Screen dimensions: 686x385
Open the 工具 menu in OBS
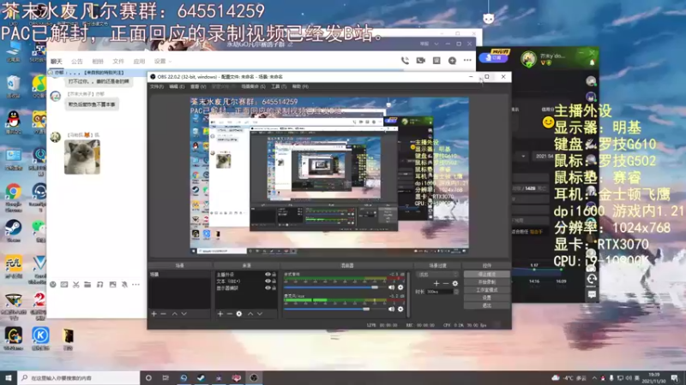[278, 86]
